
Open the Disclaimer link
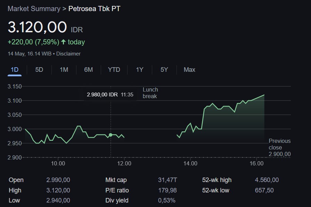coord(68,54)
